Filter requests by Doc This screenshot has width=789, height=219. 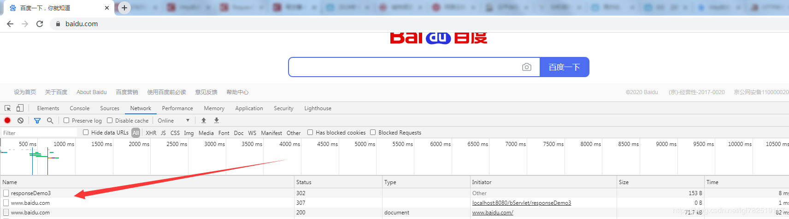pyautogui.click(x=239, y=133)
